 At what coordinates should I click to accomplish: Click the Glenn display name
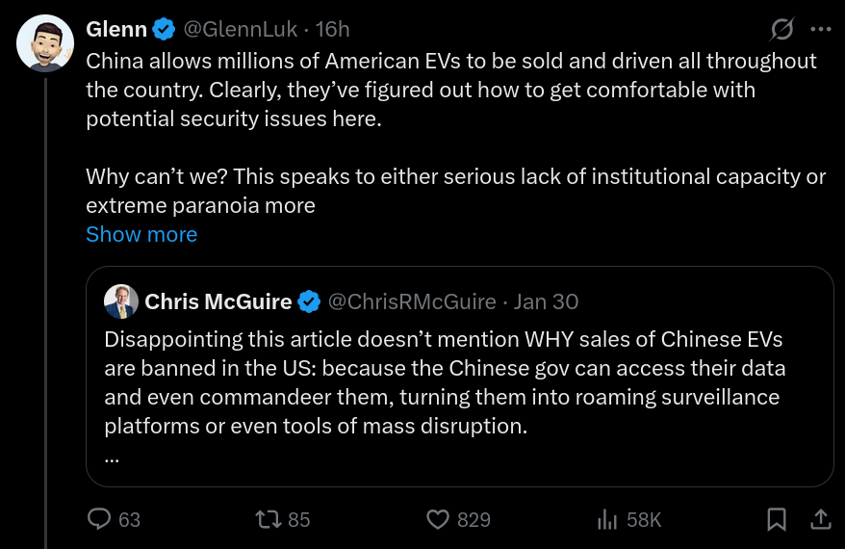[116, 30]
